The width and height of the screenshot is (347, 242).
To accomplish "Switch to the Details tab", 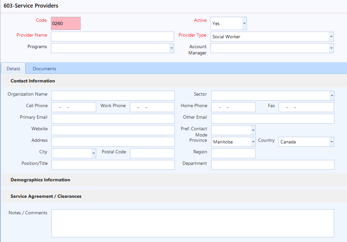I will click(13, 69).
